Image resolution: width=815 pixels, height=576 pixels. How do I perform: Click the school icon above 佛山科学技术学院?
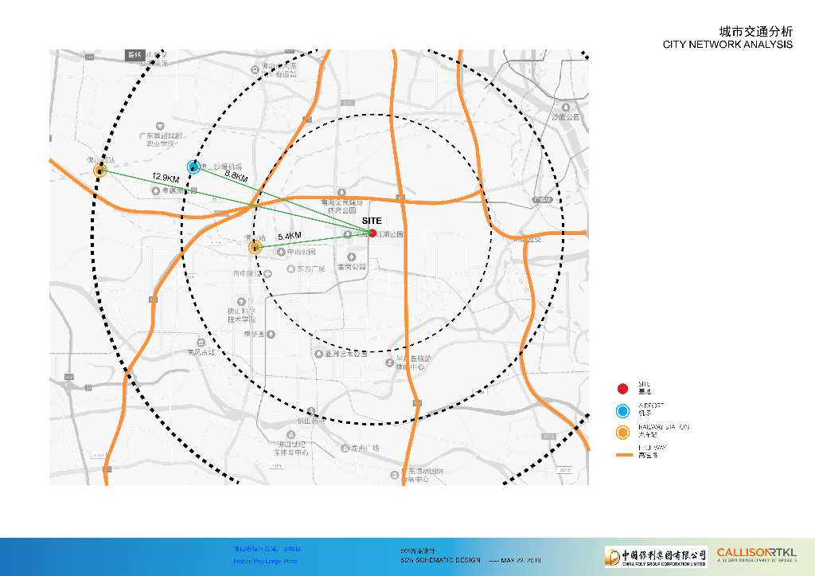tap(241, 302)
